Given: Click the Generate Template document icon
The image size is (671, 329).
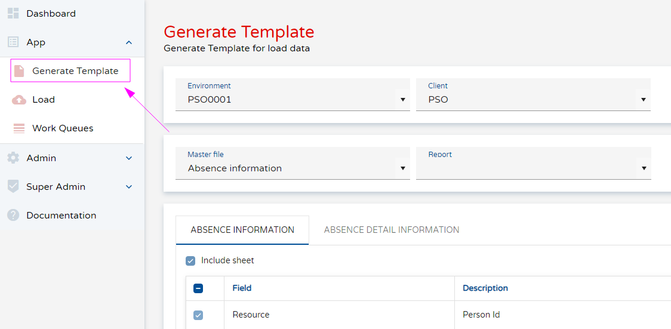Looking at the screenshot, I should [19, 71].
